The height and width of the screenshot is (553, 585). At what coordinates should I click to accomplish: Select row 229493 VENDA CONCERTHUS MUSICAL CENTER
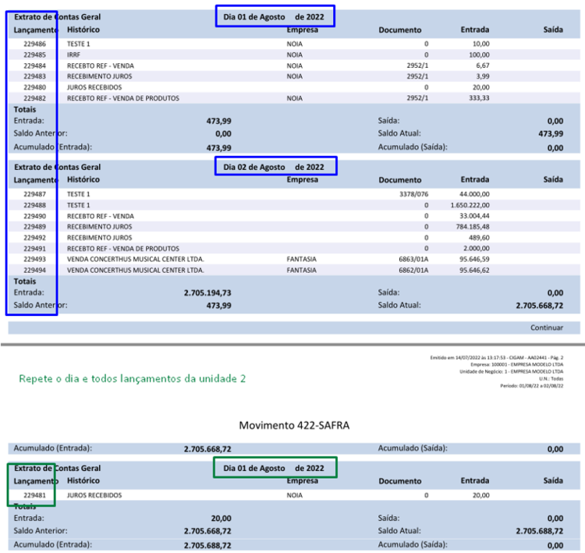tap(294, 259)
